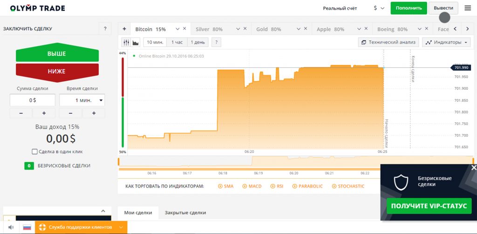Open Служба поддержки клиентов chat
Viewport: 477px width, 234px height.
point(80,227)
